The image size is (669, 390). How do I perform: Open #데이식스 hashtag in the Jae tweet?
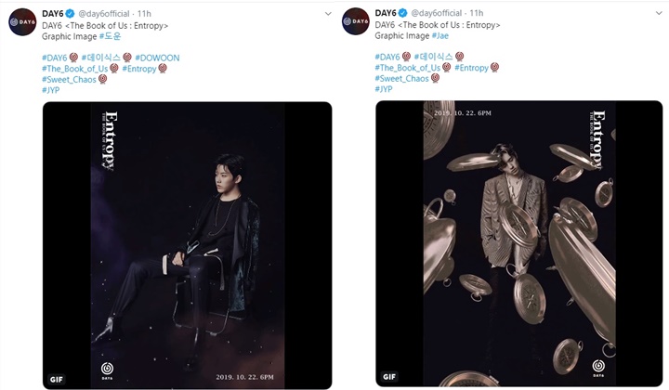430,58
